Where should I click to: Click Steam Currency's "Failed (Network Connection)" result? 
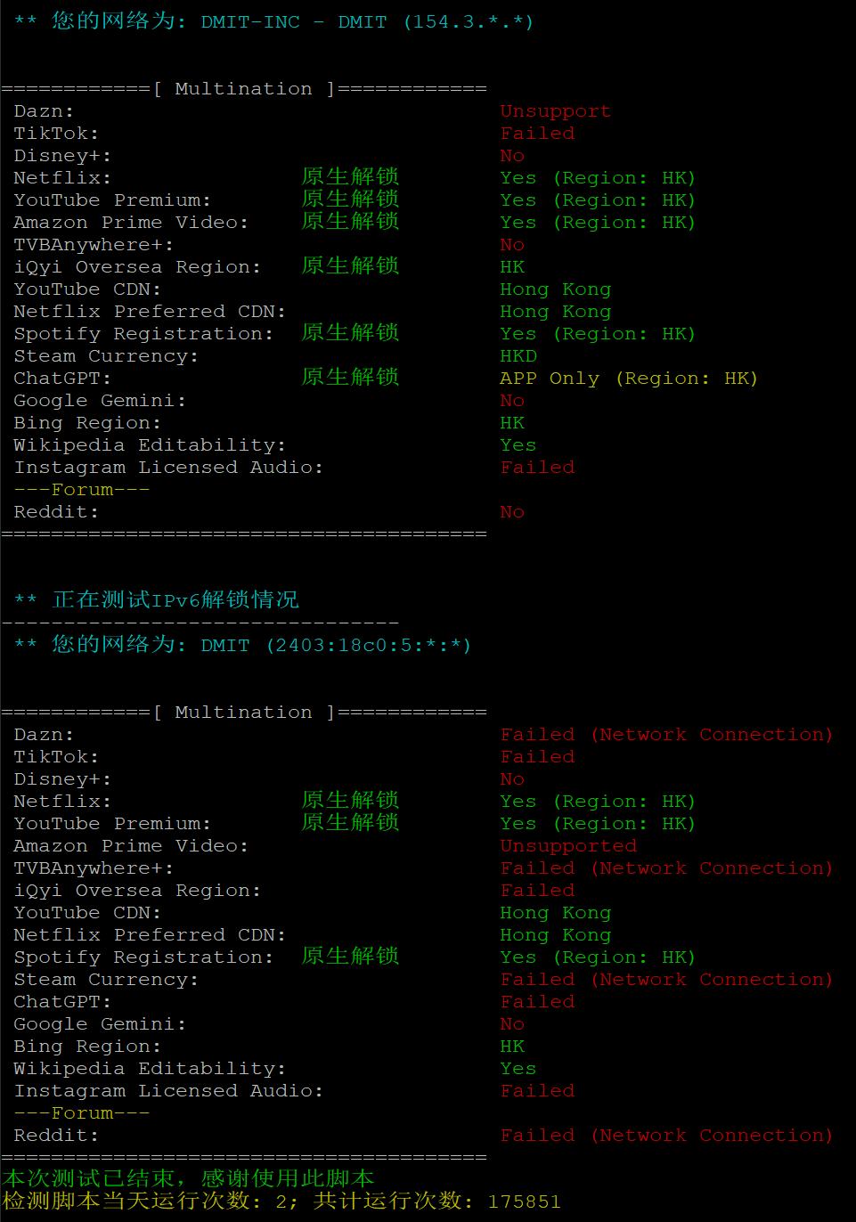pos(666,980)
